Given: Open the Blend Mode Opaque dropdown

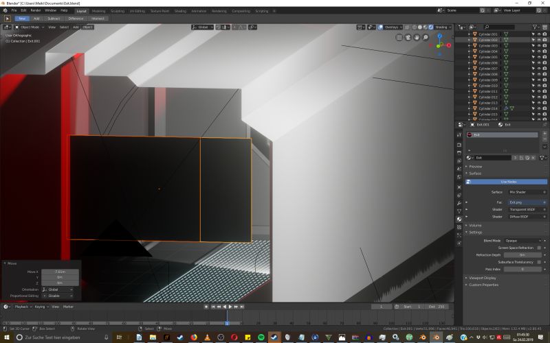Looking at the screenshot, I should (x=522, y=241).
